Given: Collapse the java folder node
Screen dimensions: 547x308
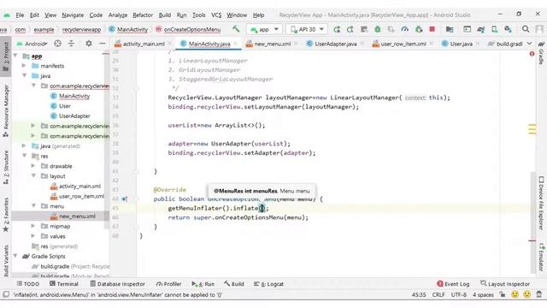Looking at the screenshot, I should [24, 75].
